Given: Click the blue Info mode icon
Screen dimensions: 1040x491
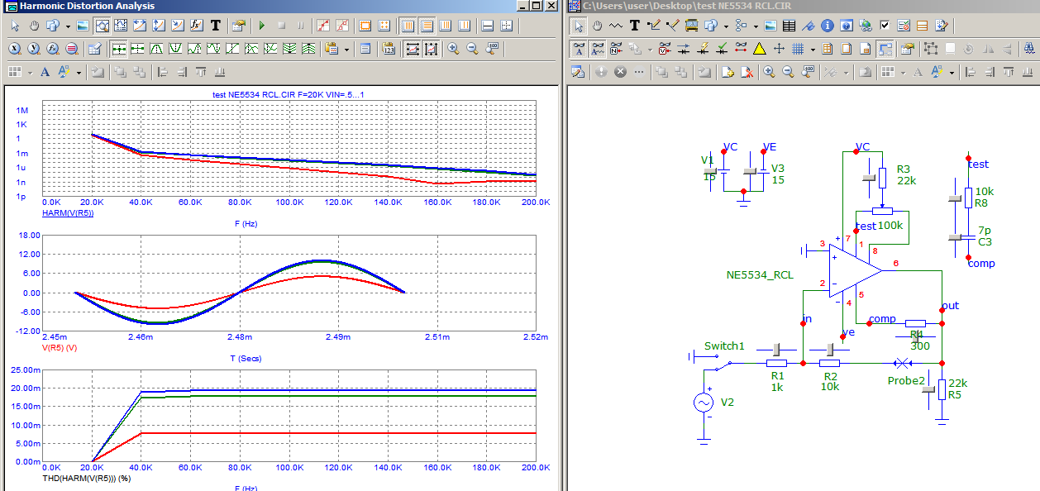Looking at the screenshot, I should point(828,26).
